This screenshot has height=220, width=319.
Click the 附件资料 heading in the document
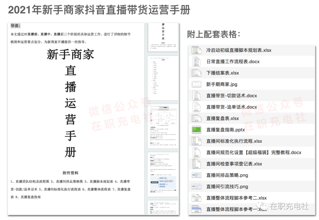point(70,173)
